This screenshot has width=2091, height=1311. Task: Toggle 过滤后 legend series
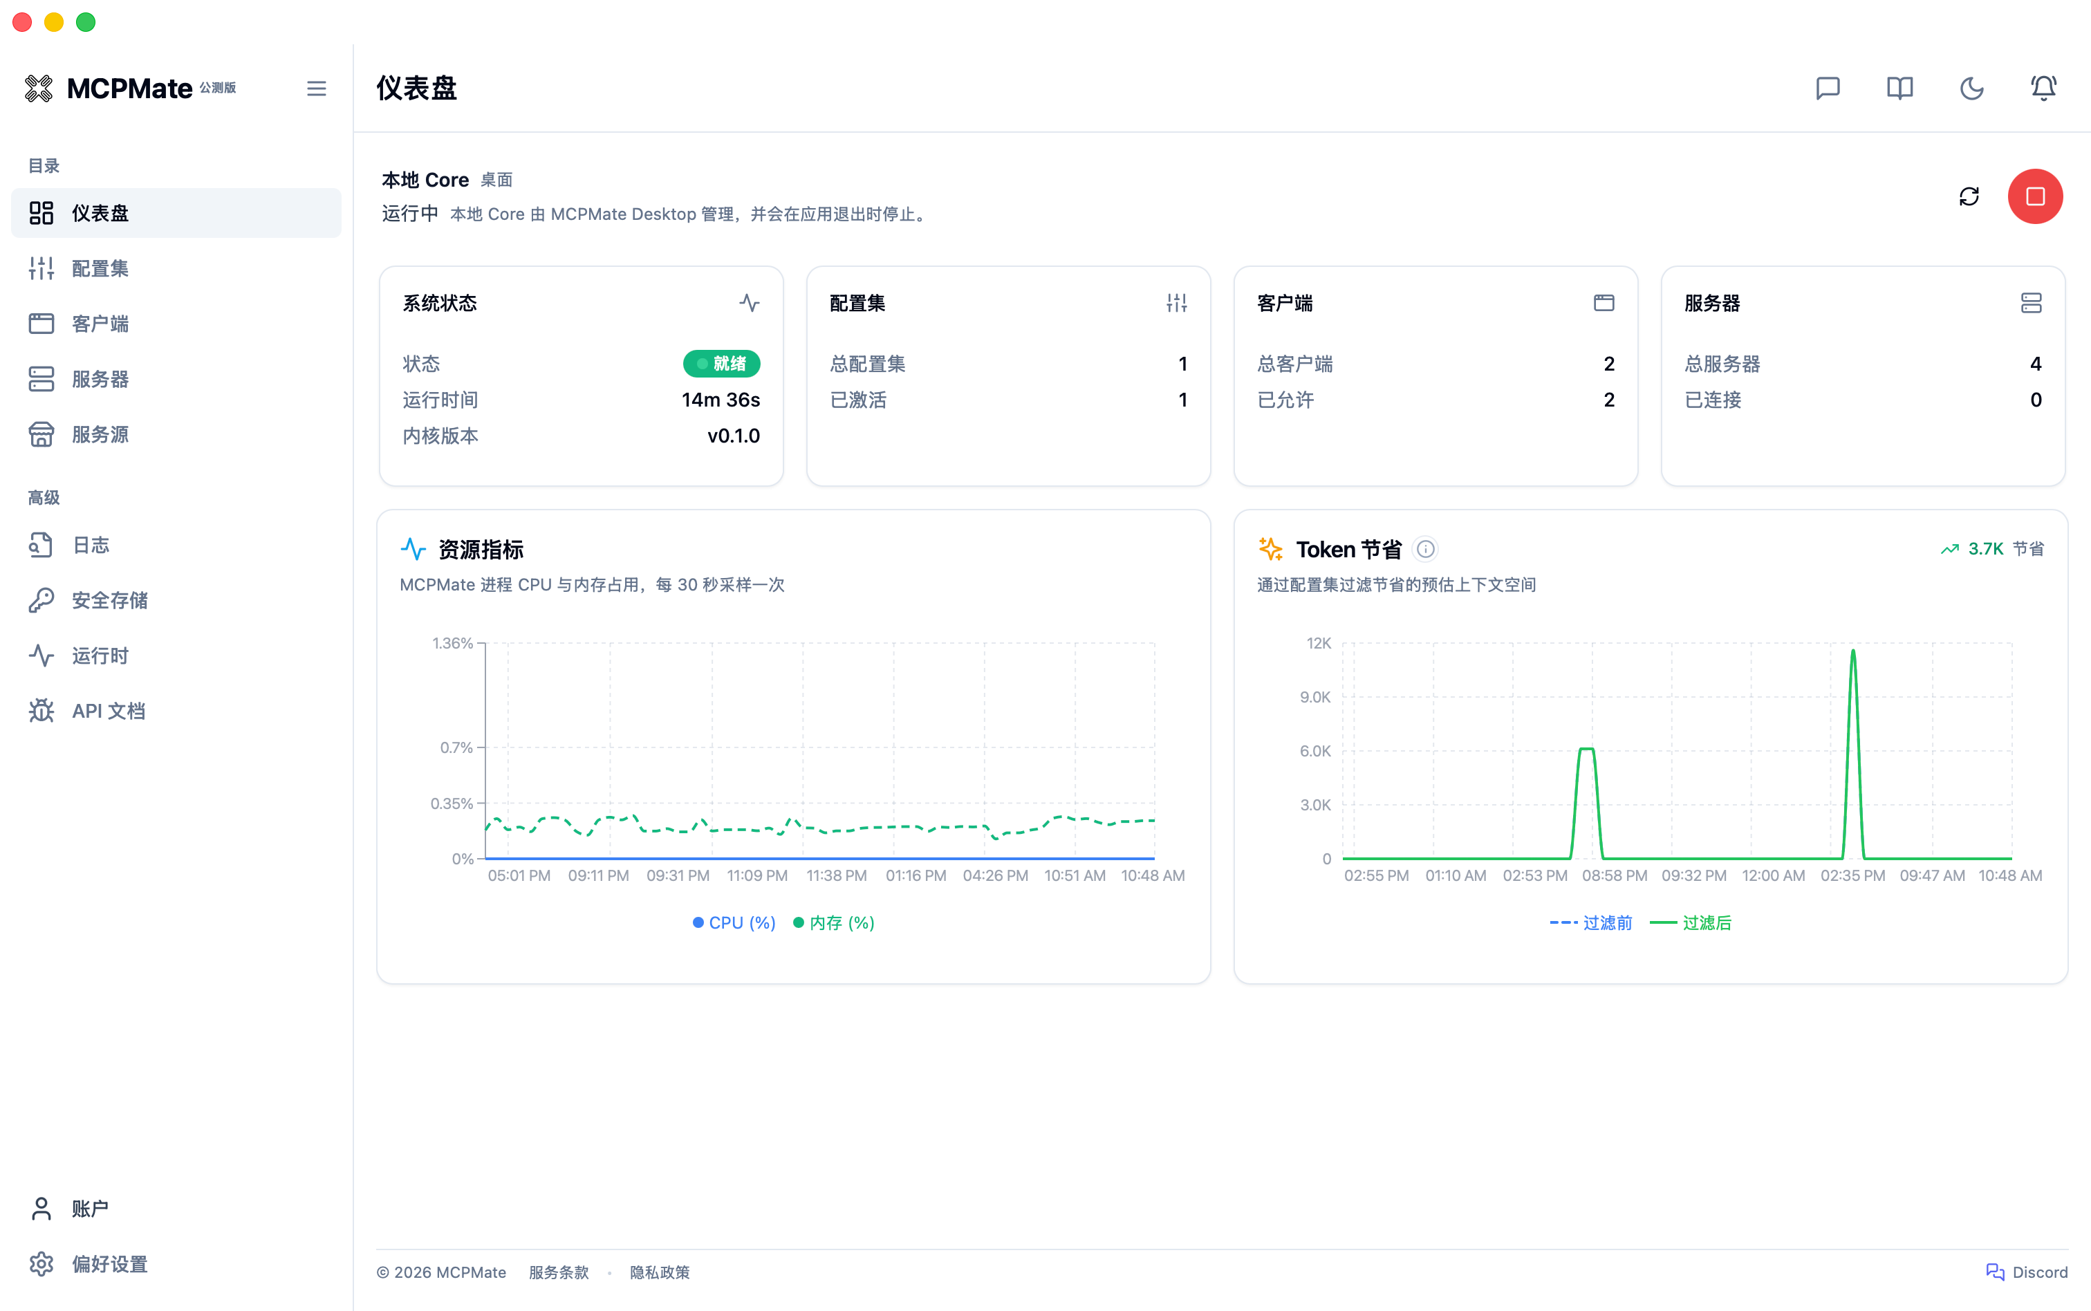[x=1691, y=922]
